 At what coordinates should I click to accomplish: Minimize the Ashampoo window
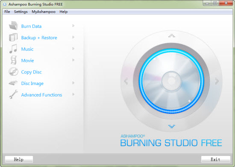(207, 3)
